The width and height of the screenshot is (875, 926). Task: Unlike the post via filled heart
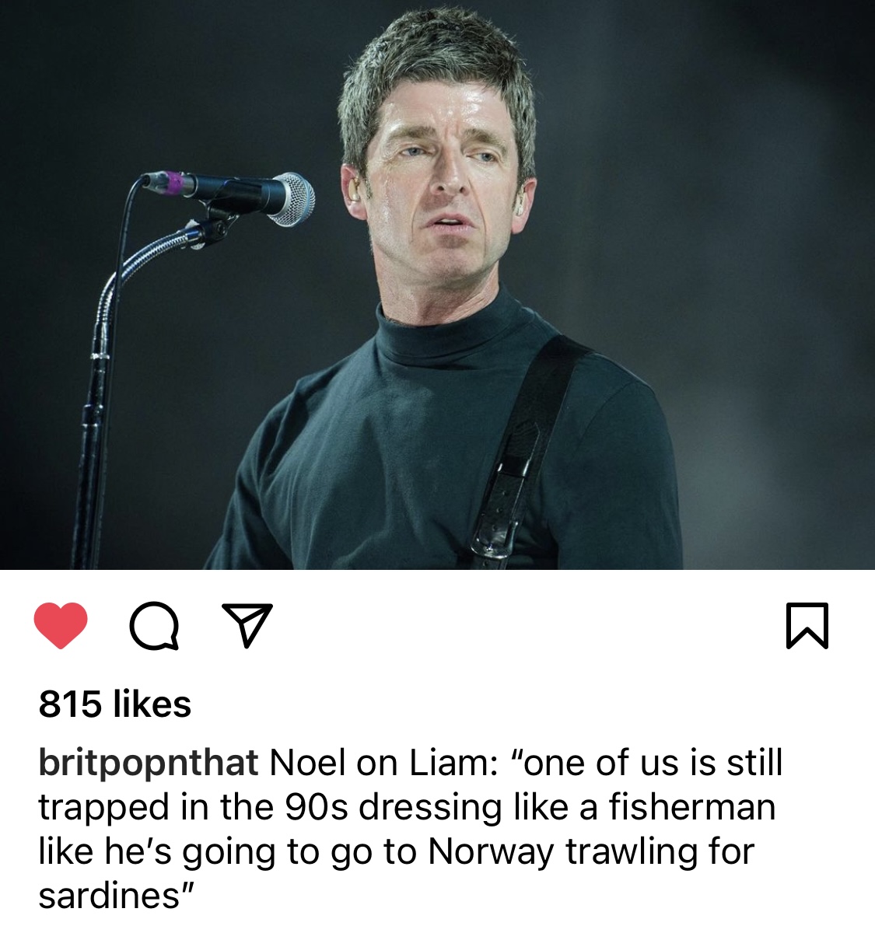[60, 625]
